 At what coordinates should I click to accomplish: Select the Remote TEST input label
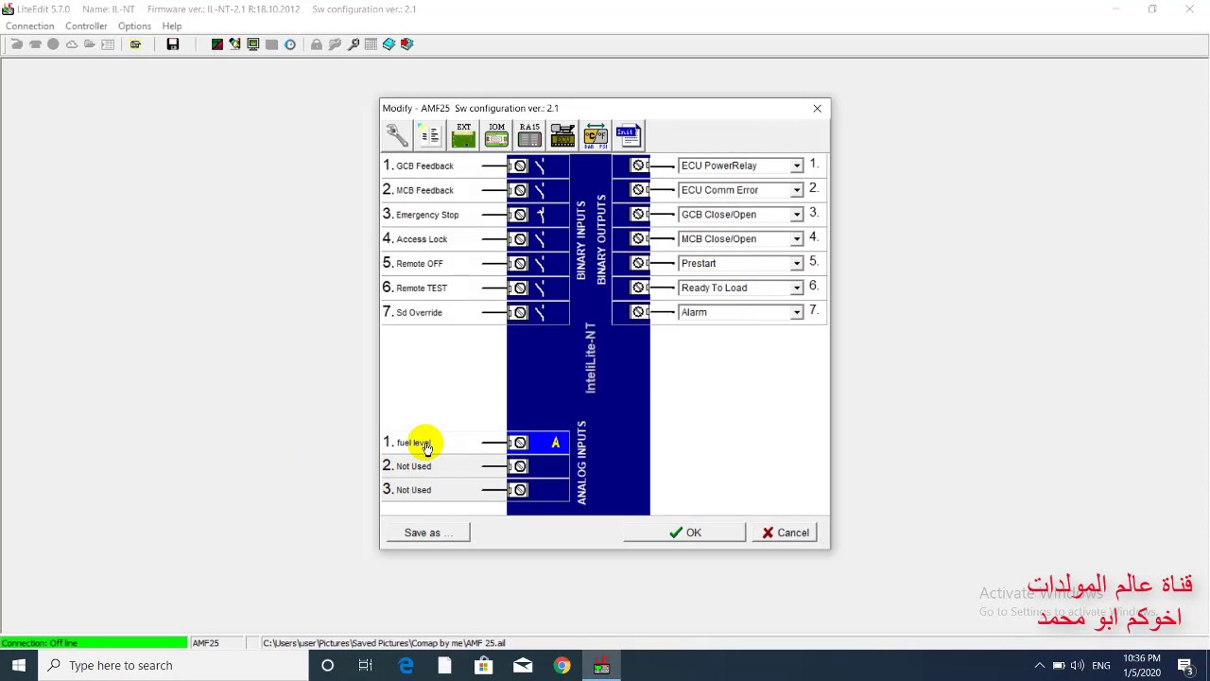pyautogui.click(x=422, y=288)
